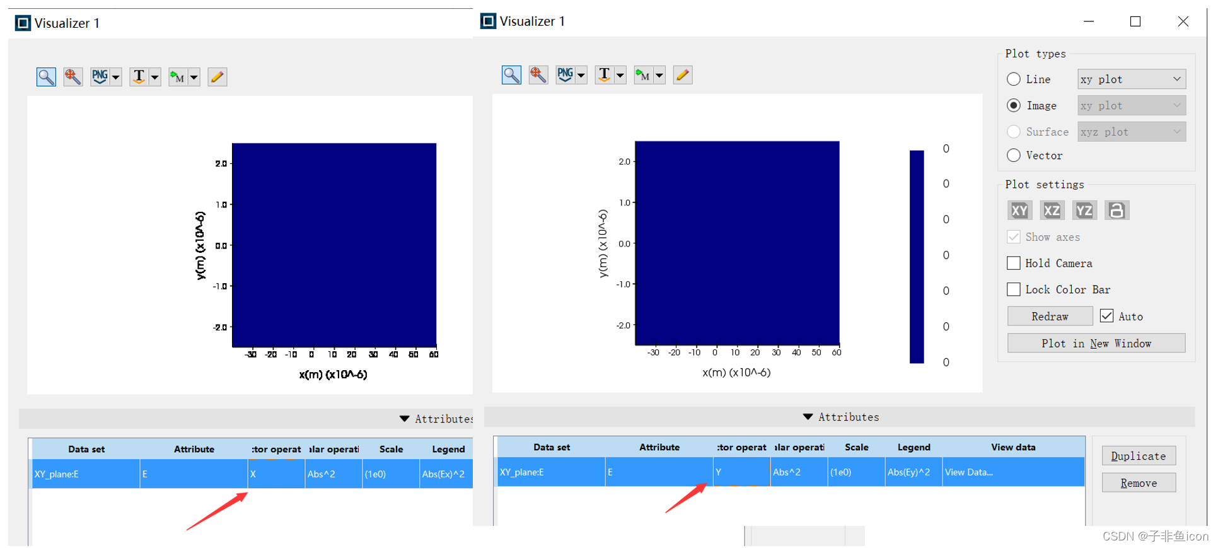Click the blue image plot in left window

click(334, 245)
